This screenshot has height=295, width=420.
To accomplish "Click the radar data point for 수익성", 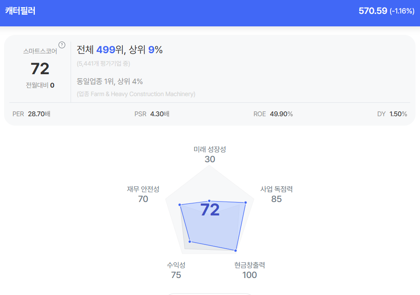I will pos(190,242).
